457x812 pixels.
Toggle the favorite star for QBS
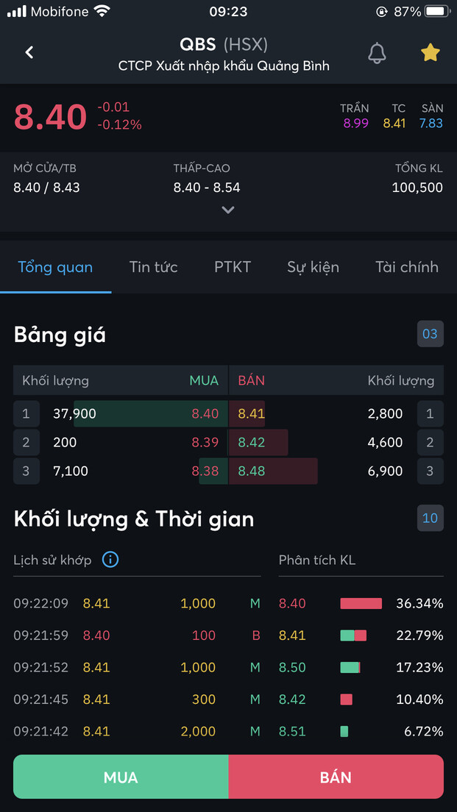[x=430, y=52]
